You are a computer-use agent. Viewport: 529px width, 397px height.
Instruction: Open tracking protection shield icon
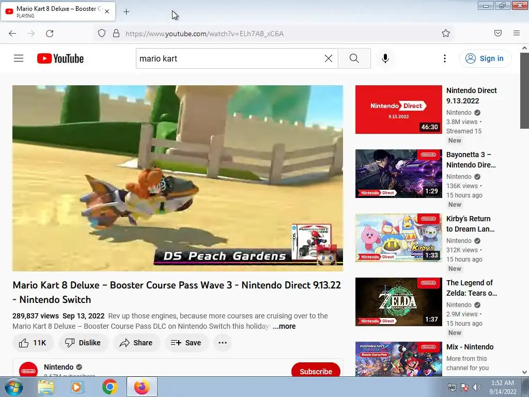click(x=102, y=34)
